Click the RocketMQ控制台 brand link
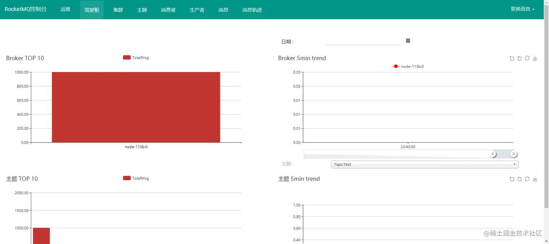Viewport: 549px width, 244px height. click(x=26, y=9)
